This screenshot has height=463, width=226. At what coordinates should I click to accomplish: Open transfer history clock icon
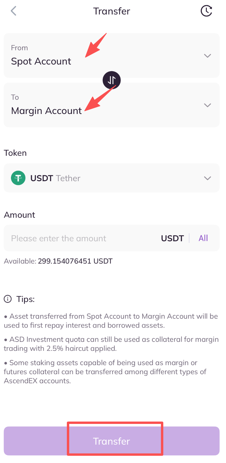pyautogui.click(x=206, y=11)
